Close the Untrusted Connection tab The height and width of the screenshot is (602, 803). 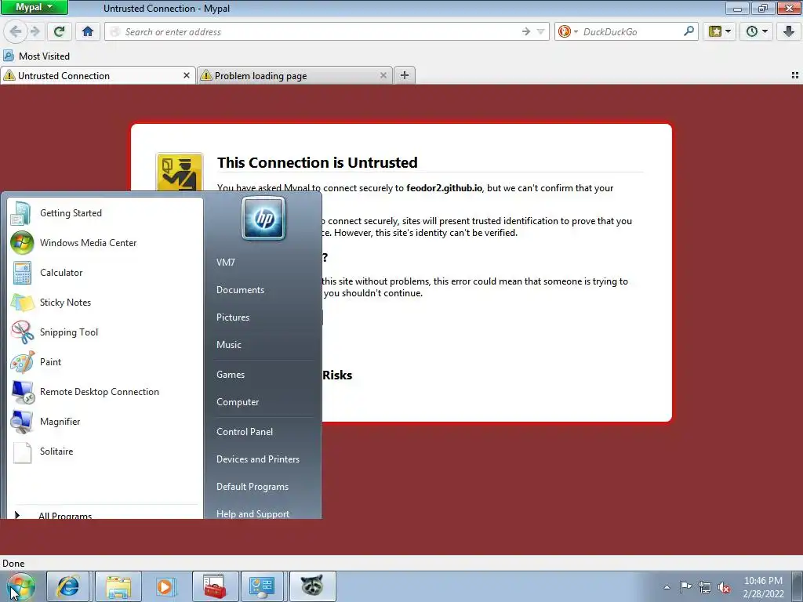pos(187,75)
